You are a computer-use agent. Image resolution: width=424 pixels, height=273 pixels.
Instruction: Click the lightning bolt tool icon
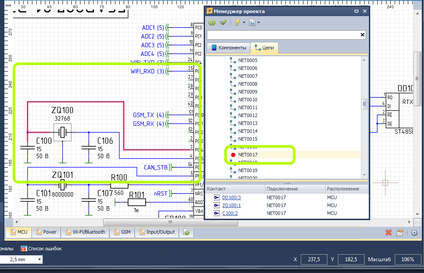point(238,22)
